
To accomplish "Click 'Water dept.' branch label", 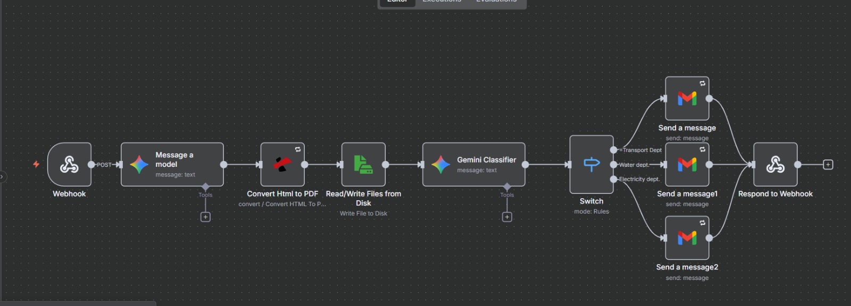I will pyautogui.click(x=634, y=165).
